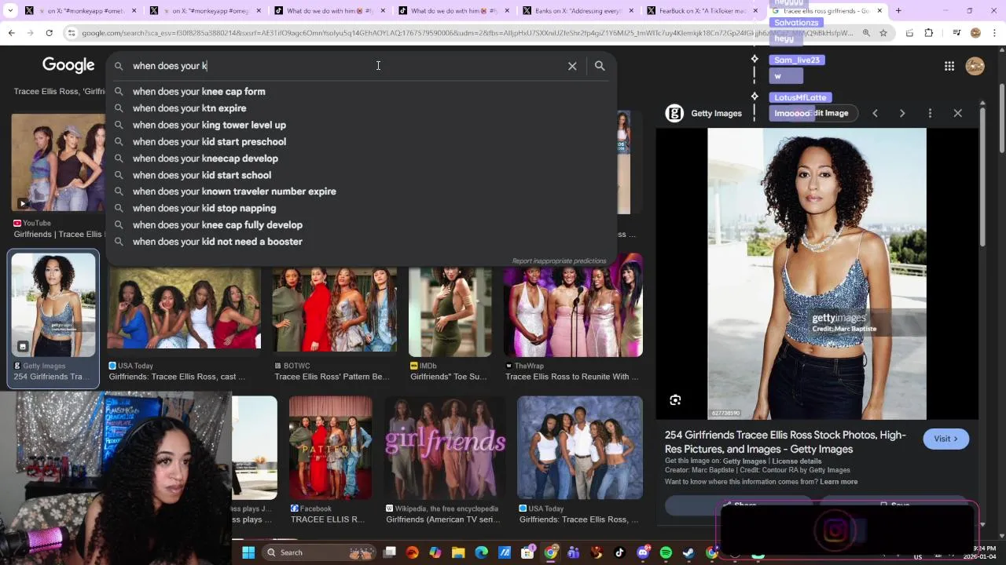This screenshot has height=565, width=1006.
Task: Open the Google apps grid
Action: (949, 66)
